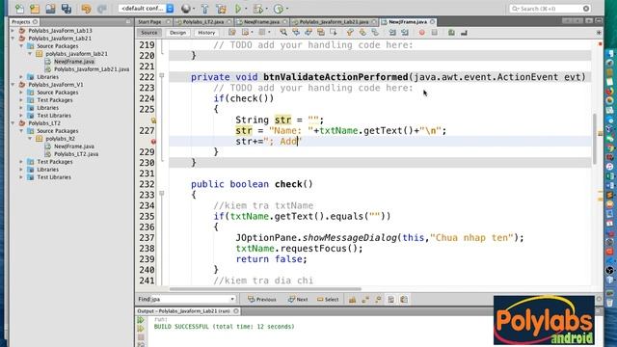
Task: Toggle Match Case in Find bar
Action: [x=352, y=300]
